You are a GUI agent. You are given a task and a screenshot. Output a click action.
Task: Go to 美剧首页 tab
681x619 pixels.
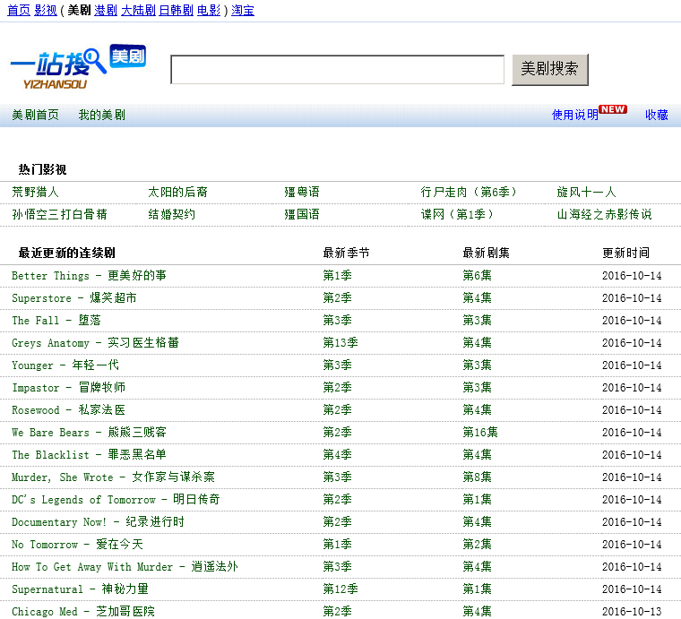pos(35,115)
